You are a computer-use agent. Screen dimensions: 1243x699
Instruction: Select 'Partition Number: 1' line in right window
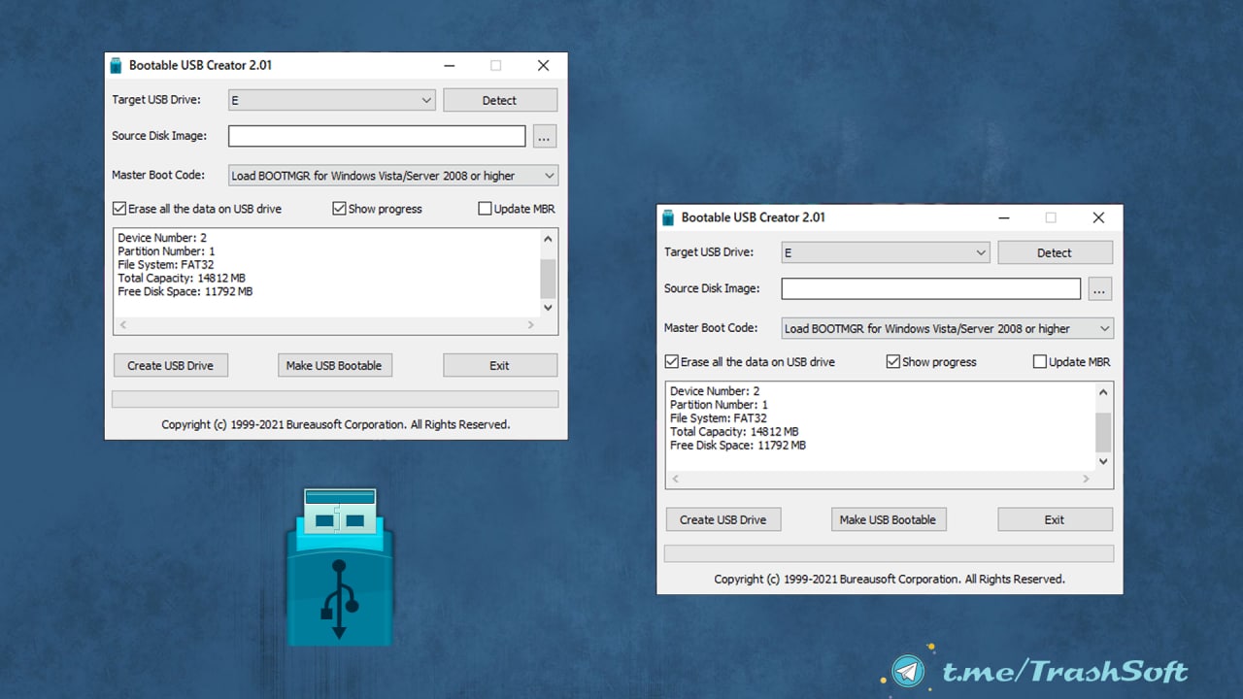click(x=719, y=405)
